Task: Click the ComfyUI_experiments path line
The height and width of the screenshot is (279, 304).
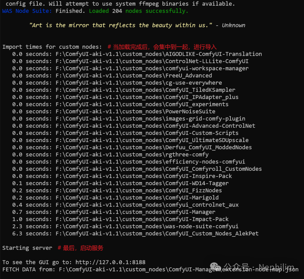Action: coord(120,104)
